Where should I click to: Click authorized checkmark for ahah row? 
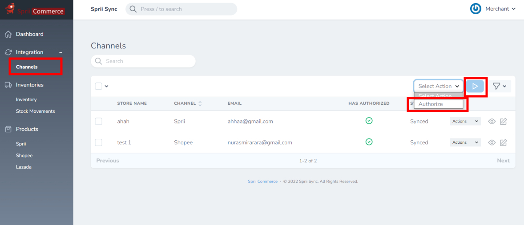pos(369,121)
